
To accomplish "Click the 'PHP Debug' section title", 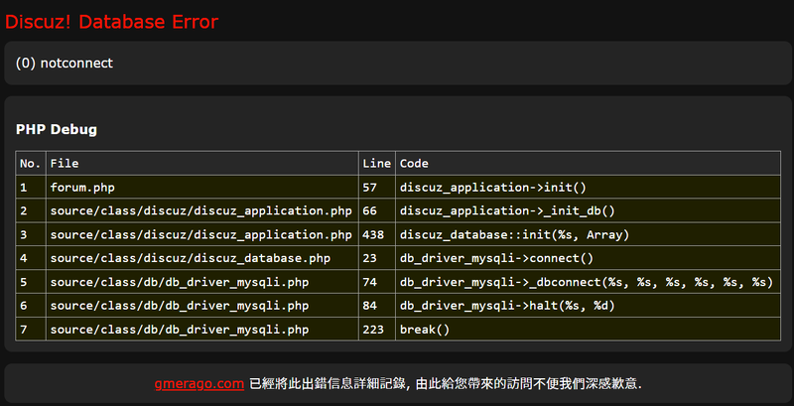I will (x=57, y=130).
